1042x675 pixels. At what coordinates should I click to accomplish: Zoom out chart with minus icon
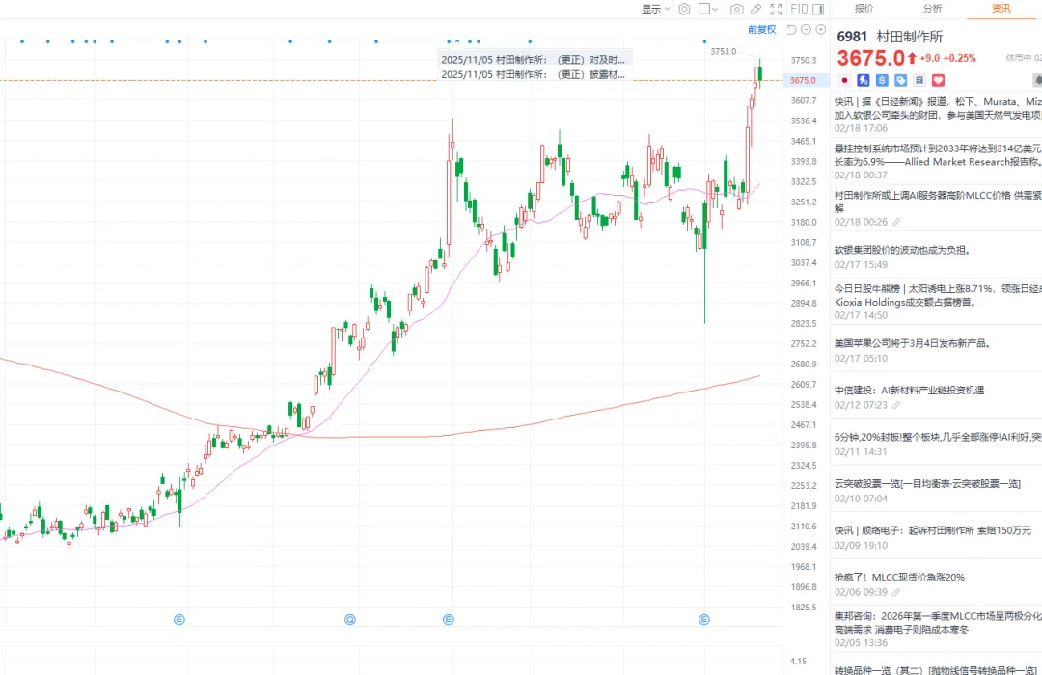point(806,29)
